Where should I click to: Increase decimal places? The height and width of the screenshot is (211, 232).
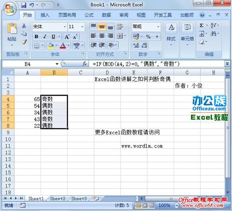[x=136, y=45]
